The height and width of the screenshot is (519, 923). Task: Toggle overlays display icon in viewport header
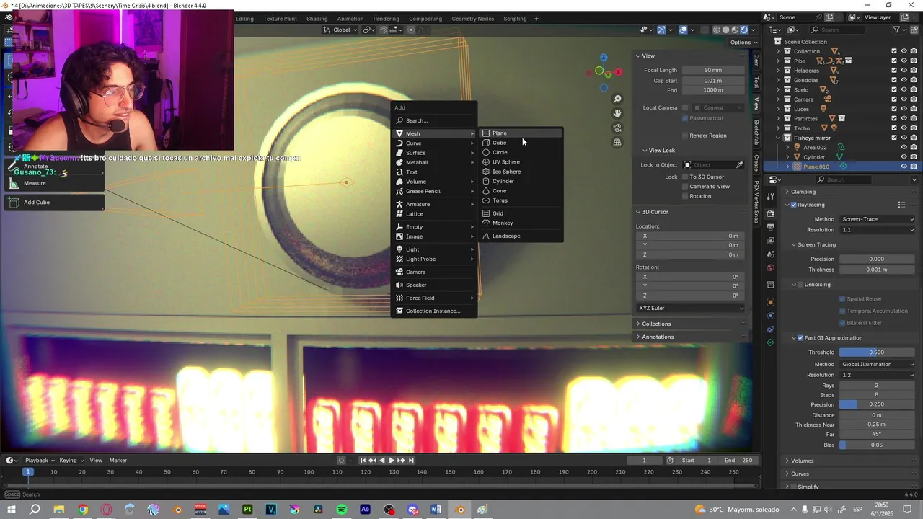point(683,30)
